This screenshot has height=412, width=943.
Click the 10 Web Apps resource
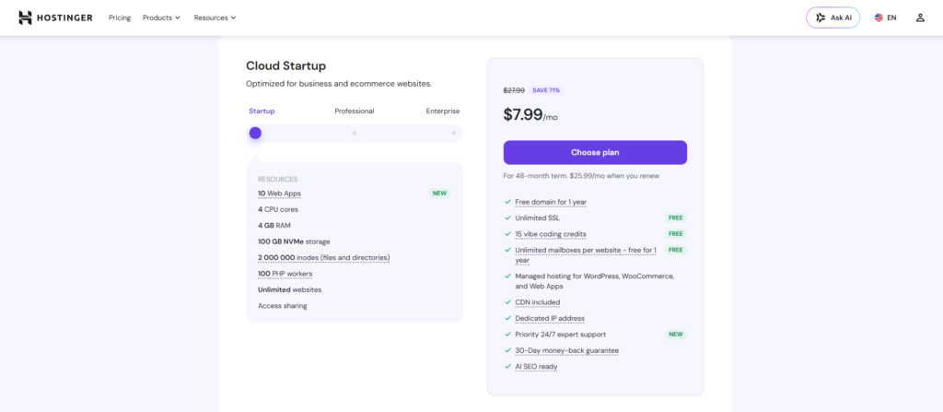tap(279, 194)
